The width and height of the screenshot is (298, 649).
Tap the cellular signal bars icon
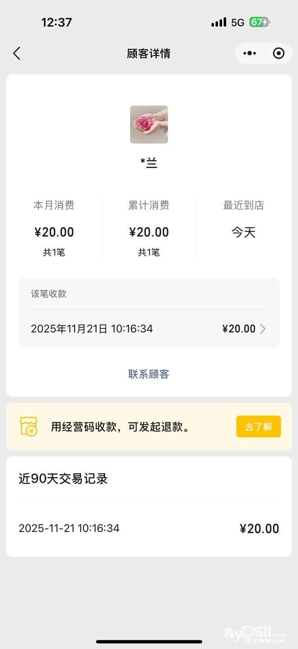coord(219,22)
